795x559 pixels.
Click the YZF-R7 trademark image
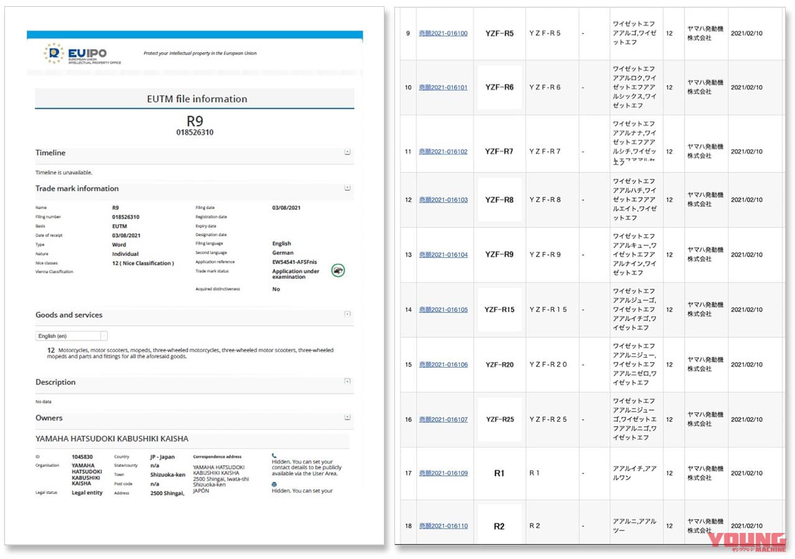click(499, 152)
